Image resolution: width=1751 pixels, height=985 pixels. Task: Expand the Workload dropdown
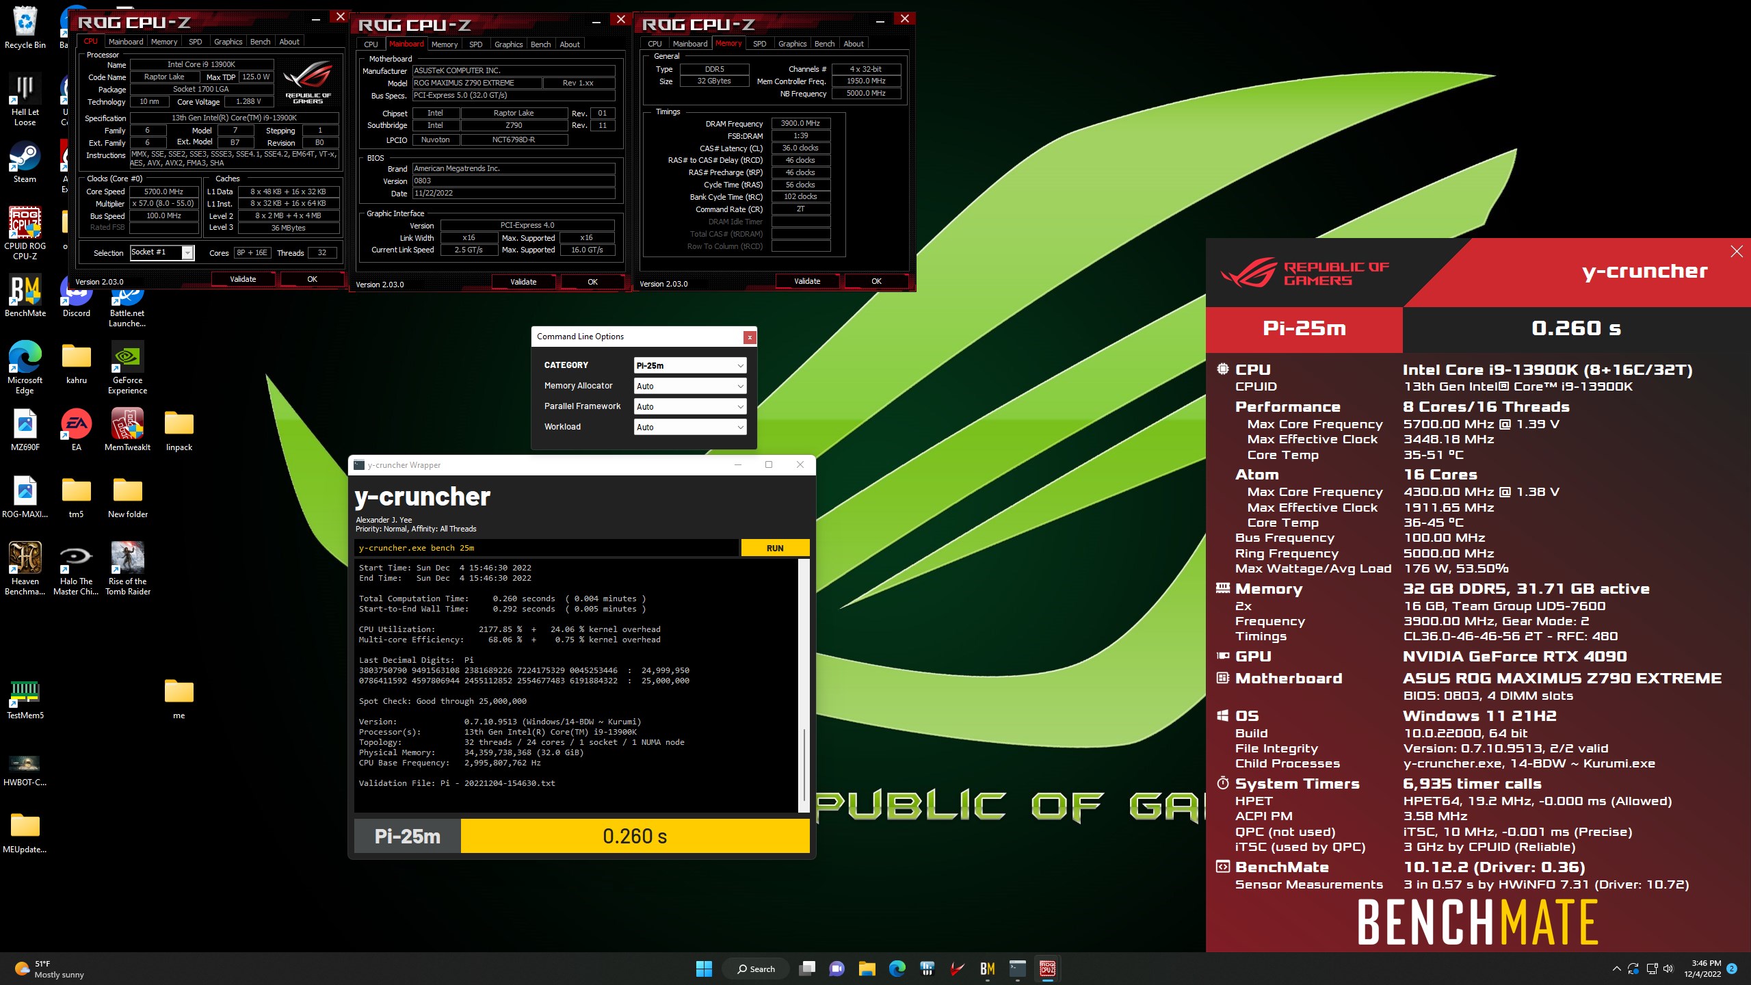[x=690, y=427]
